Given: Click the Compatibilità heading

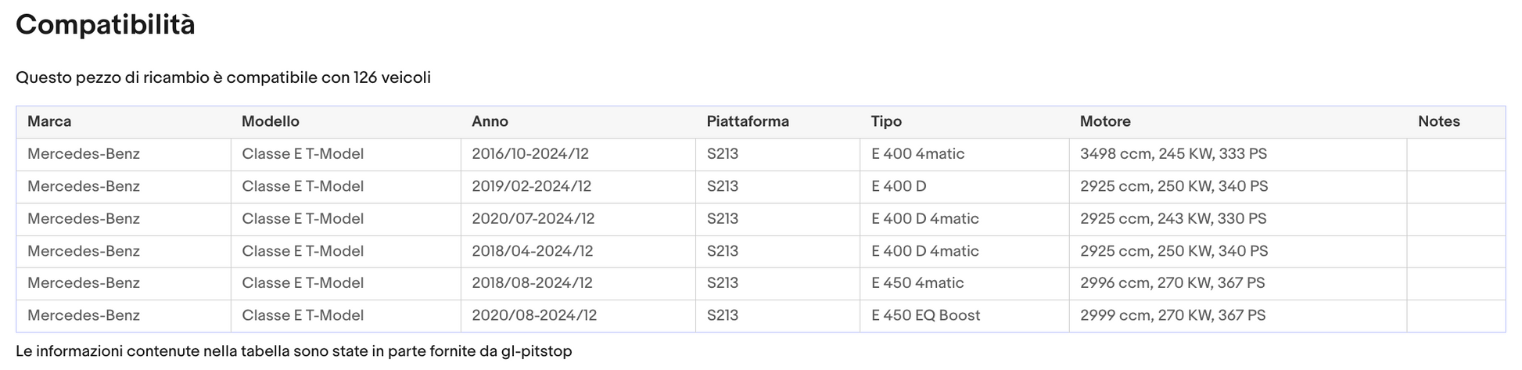Looking at the screenshot, I should (106, 25).
